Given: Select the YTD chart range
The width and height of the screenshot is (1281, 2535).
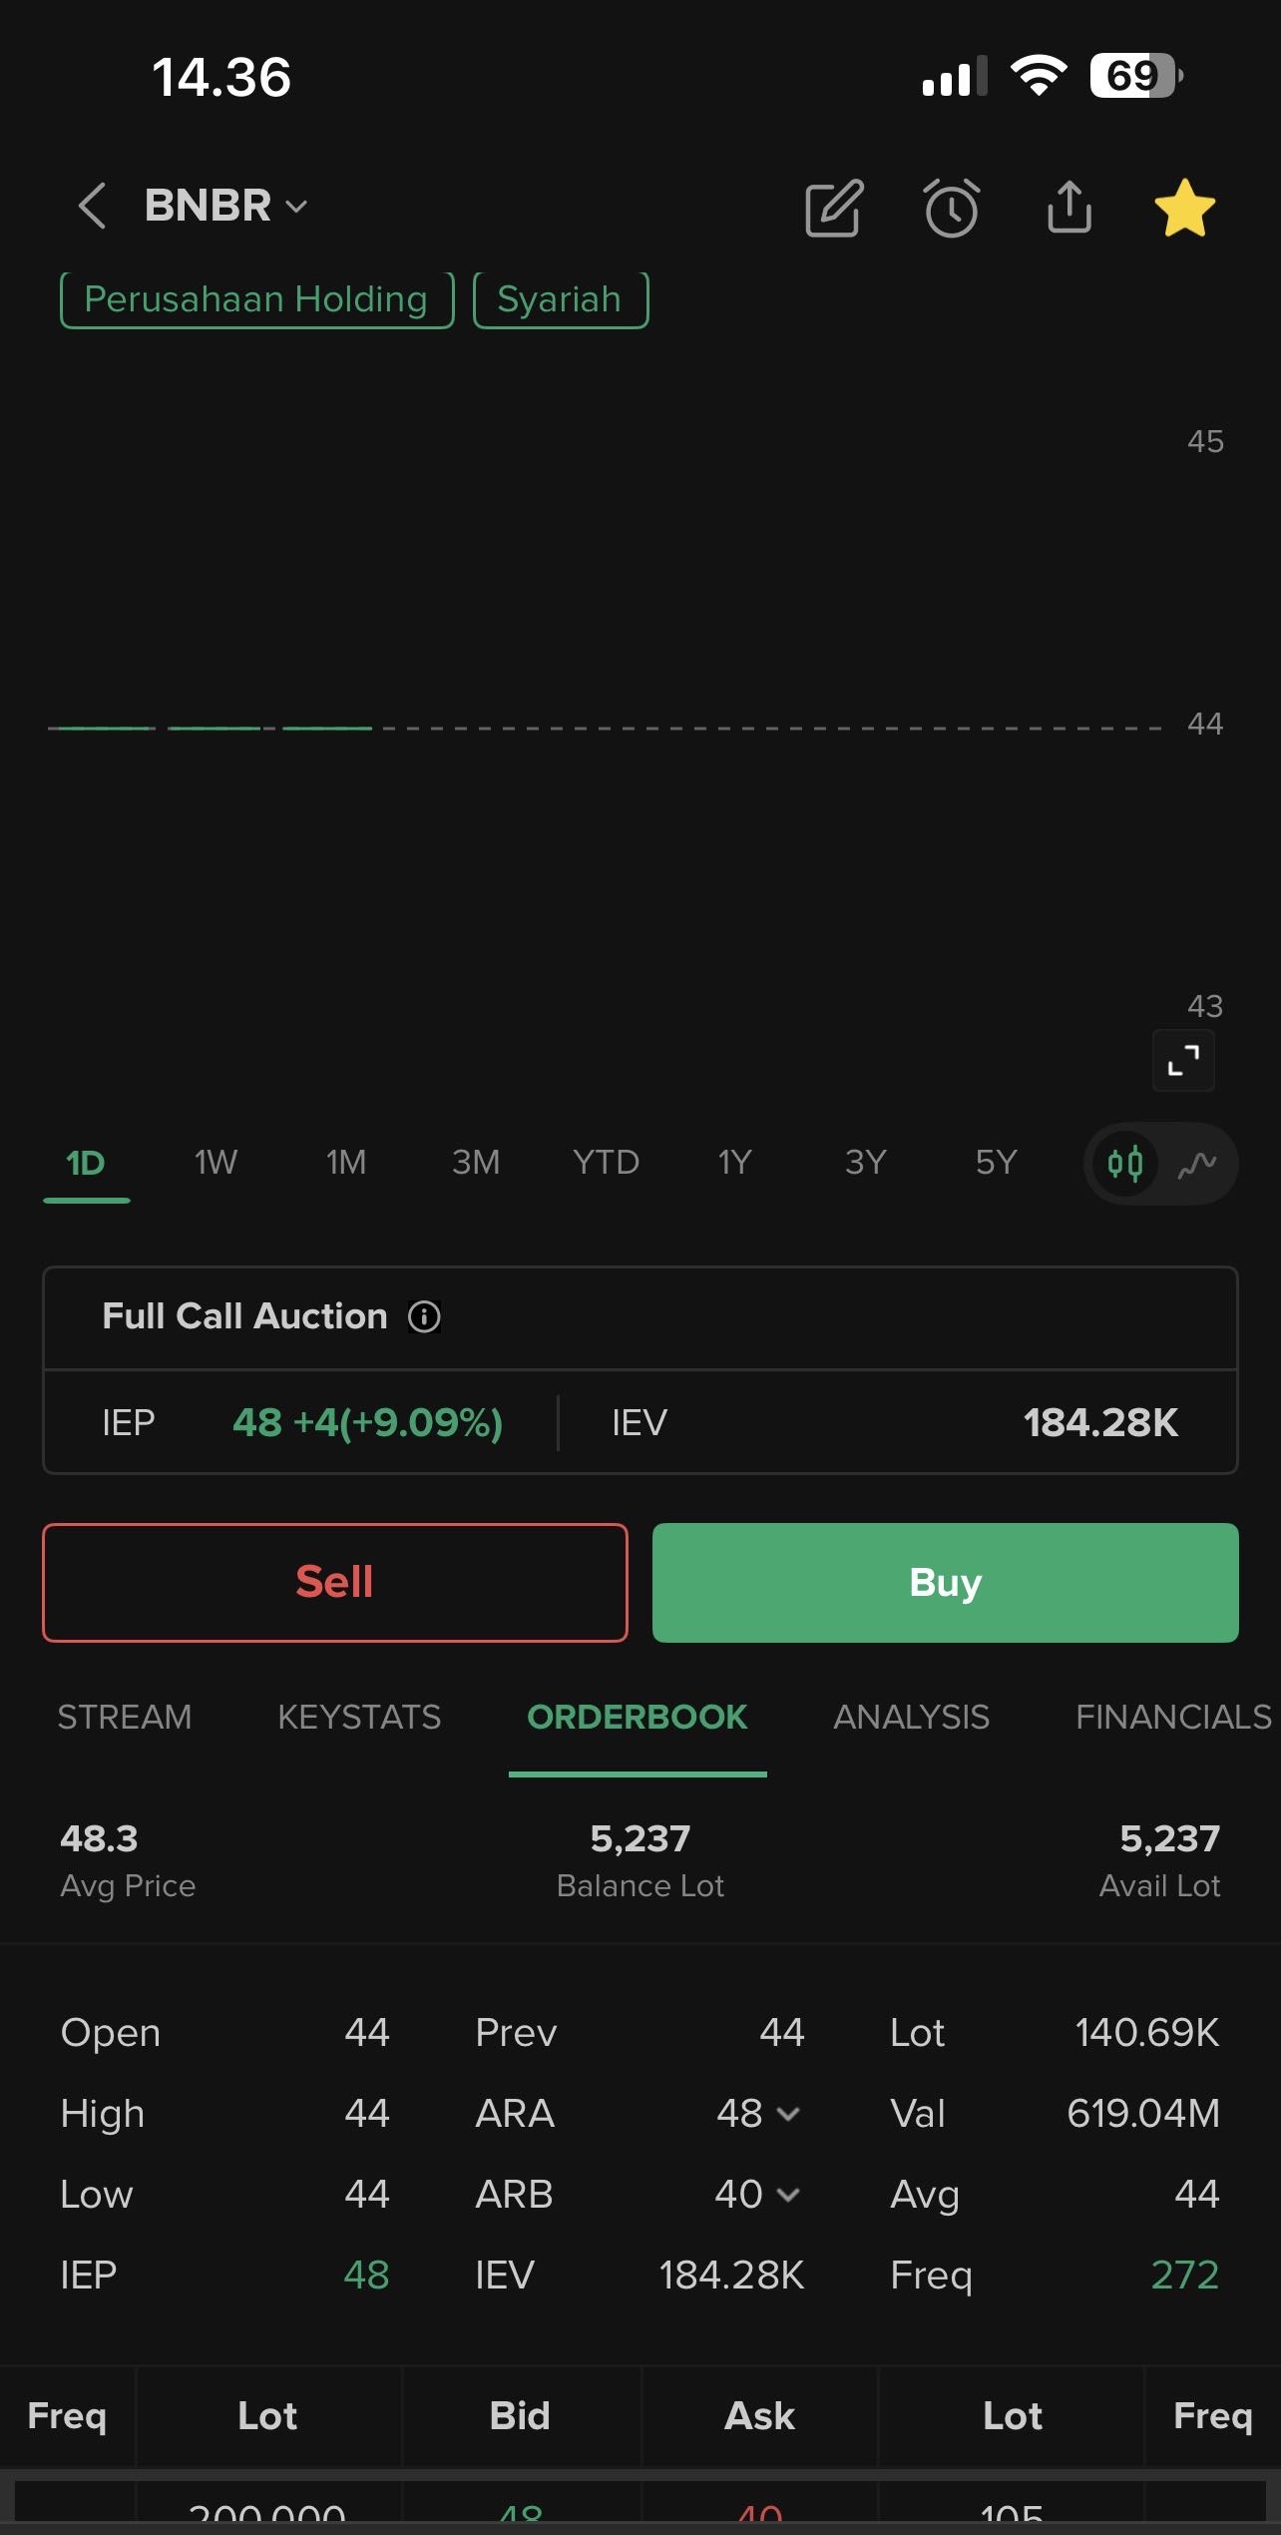Looking at the screenshot, I should coord(606,1163).
